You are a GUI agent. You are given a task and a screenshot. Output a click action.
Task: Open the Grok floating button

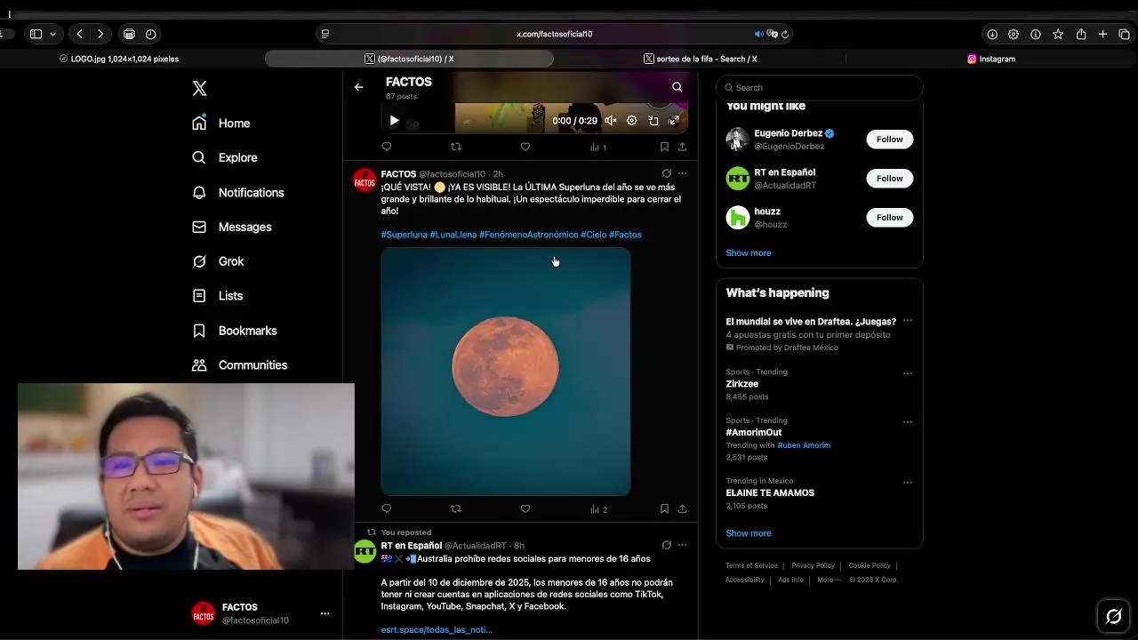click(1113, 616)
